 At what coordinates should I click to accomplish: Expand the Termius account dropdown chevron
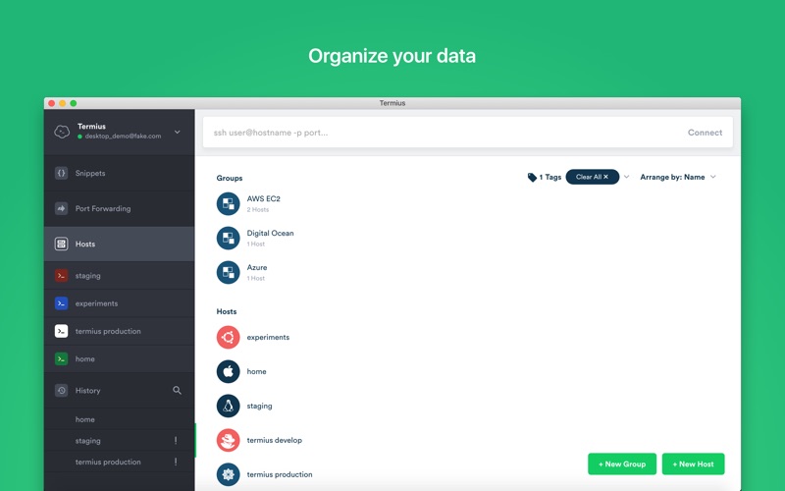tap(178, 133)
